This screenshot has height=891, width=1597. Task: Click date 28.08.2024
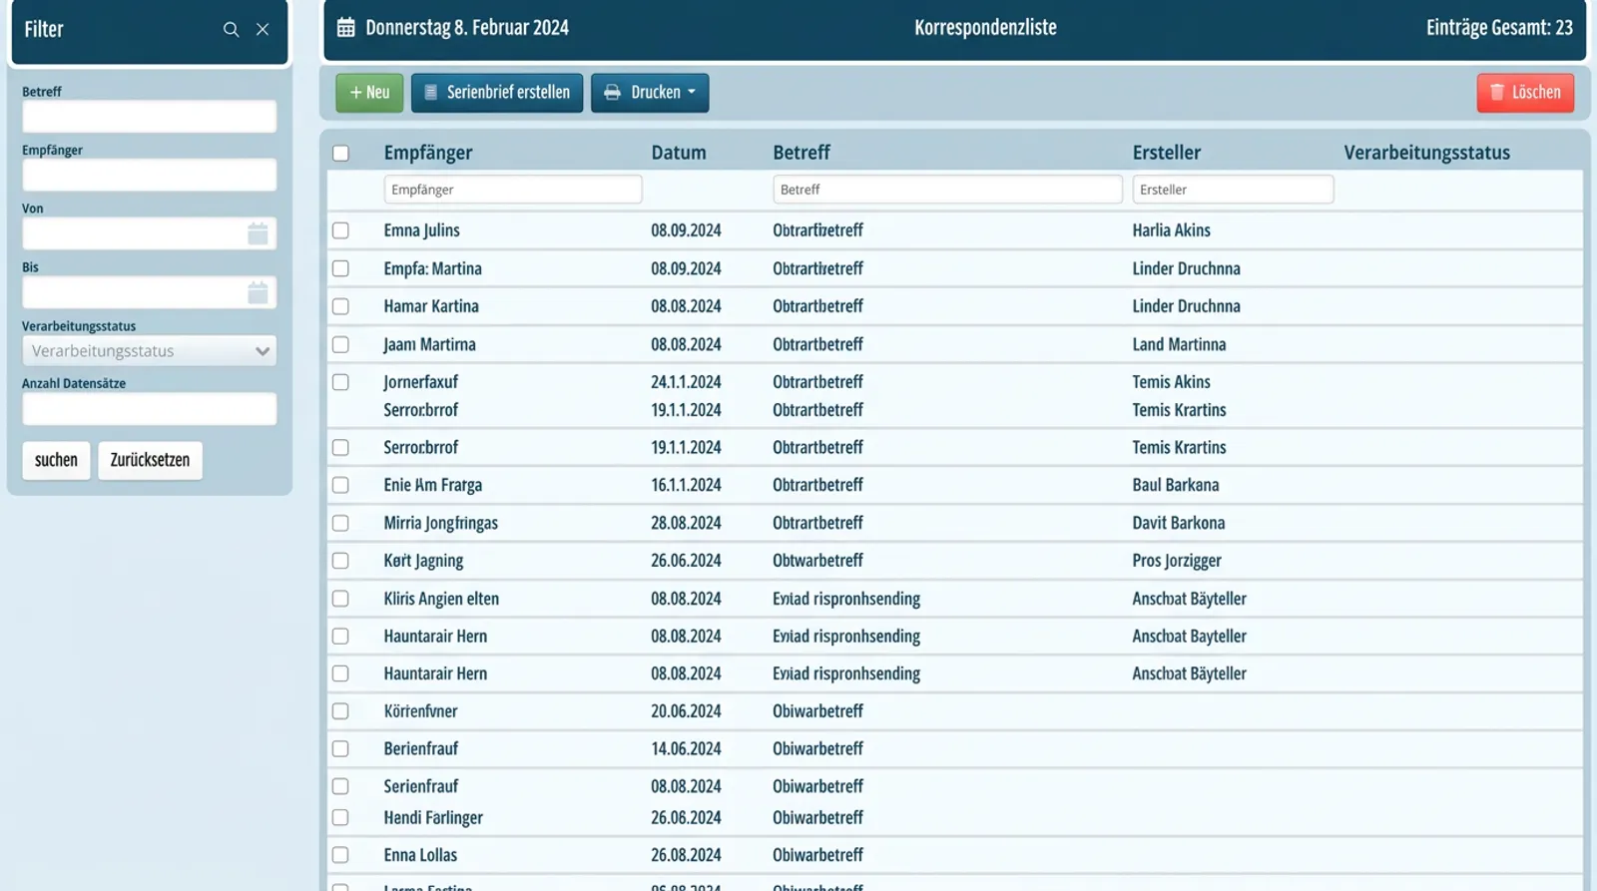coord(687,523)
